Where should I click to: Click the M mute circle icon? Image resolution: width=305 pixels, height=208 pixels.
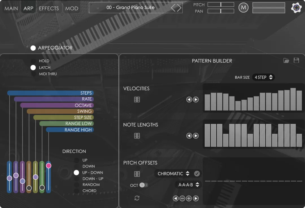click(243, 7)
